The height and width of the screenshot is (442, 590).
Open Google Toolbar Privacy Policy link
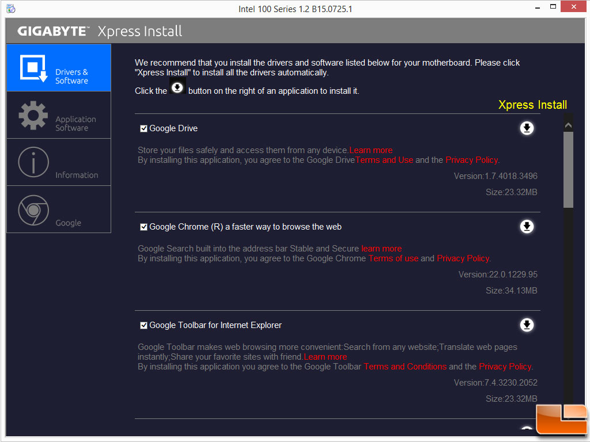pyautogui.click(x=505, y=367)
